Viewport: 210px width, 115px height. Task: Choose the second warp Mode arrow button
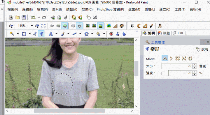[171, 59]
